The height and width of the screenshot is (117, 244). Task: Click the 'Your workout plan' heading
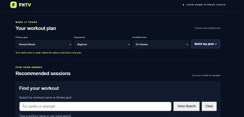[36, 28]
